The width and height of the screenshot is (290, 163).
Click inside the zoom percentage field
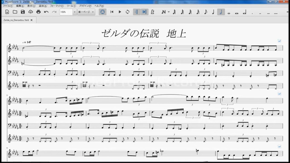66,12
